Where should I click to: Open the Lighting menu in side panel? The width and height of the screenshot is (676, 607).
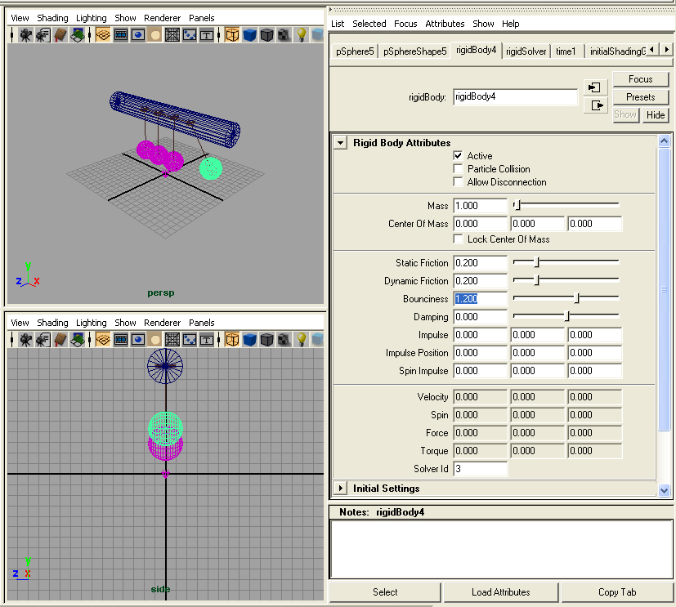coord(92,323)
